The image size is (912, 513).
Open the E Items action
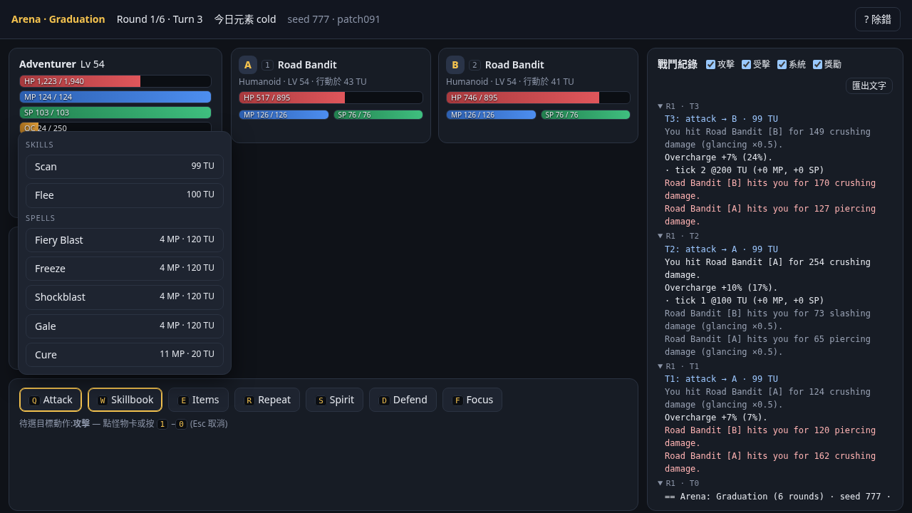198,400
